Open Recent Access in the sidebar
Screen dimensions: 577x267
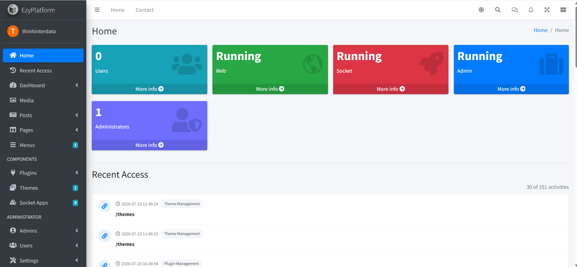click(43, 71)
